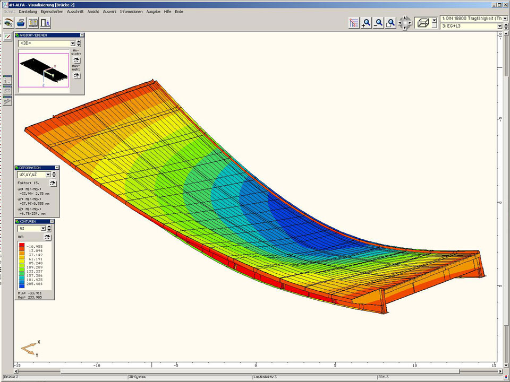Collapse the KONTUREN panel
Viewport: 510px width, 382px height.
pos(52,221)
